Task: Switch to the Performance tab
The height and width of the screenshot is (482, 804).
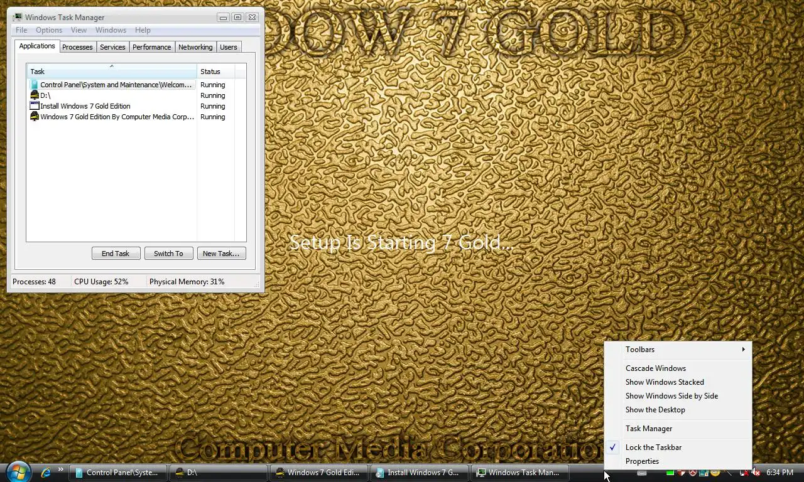Action: click(x=151, y=47)
